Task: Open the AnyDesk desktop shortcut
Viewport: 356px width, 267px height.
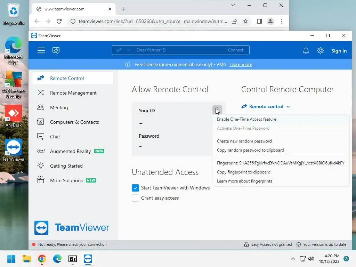Action: (x=14, y=116)
